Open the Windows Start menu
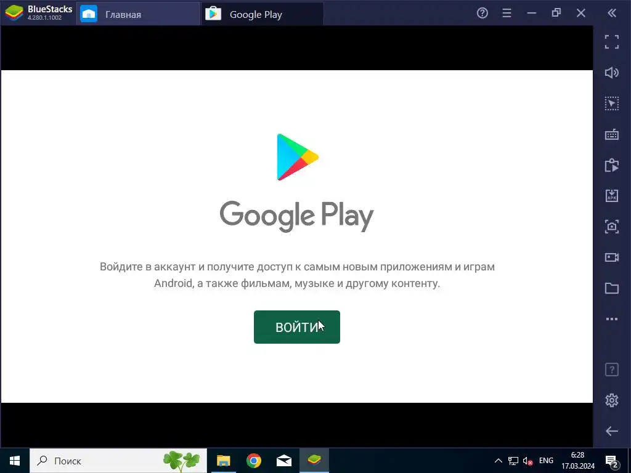The width and height of the screenshot is (631, 473). (15, 461)
